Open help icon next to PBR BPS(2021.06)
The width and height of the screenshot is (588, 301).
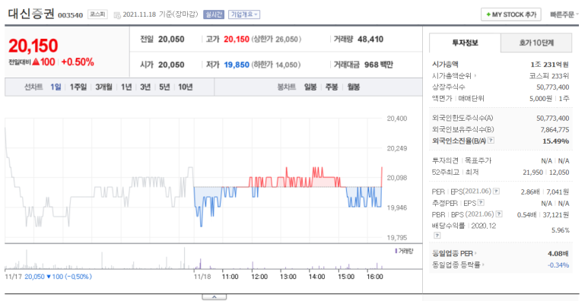(499, 214)
